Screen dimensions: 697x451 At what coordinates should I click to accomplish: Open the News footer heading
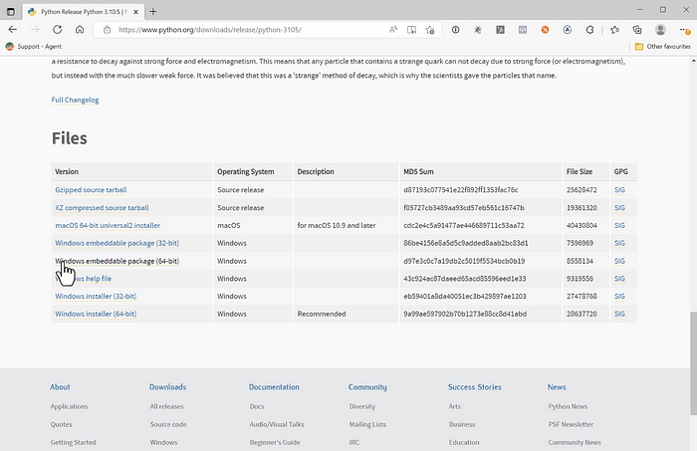pos(557,387)
